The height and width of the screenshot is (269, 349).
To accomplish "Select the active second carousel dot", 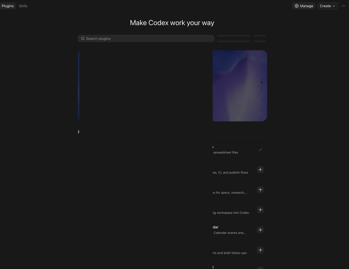I will (x=262, y=83).
